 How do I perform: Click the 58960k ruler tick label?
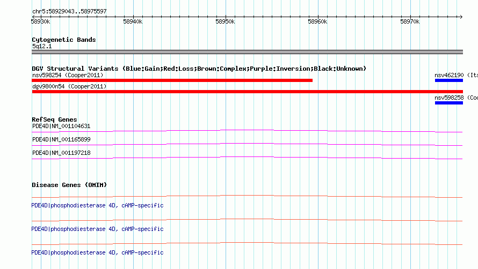317,21
